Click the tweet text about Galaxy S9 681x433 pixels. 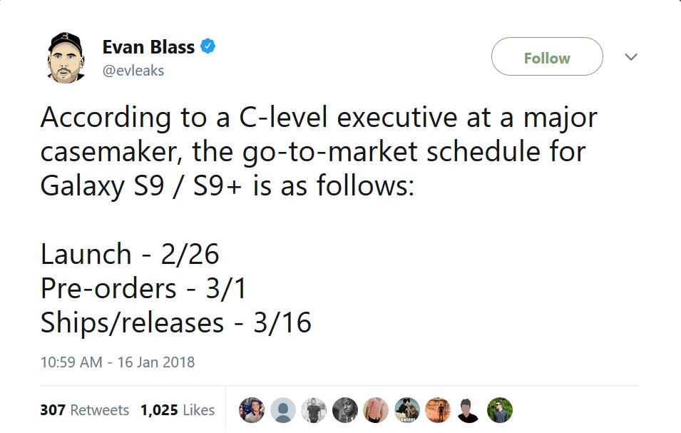coord(318,151)
